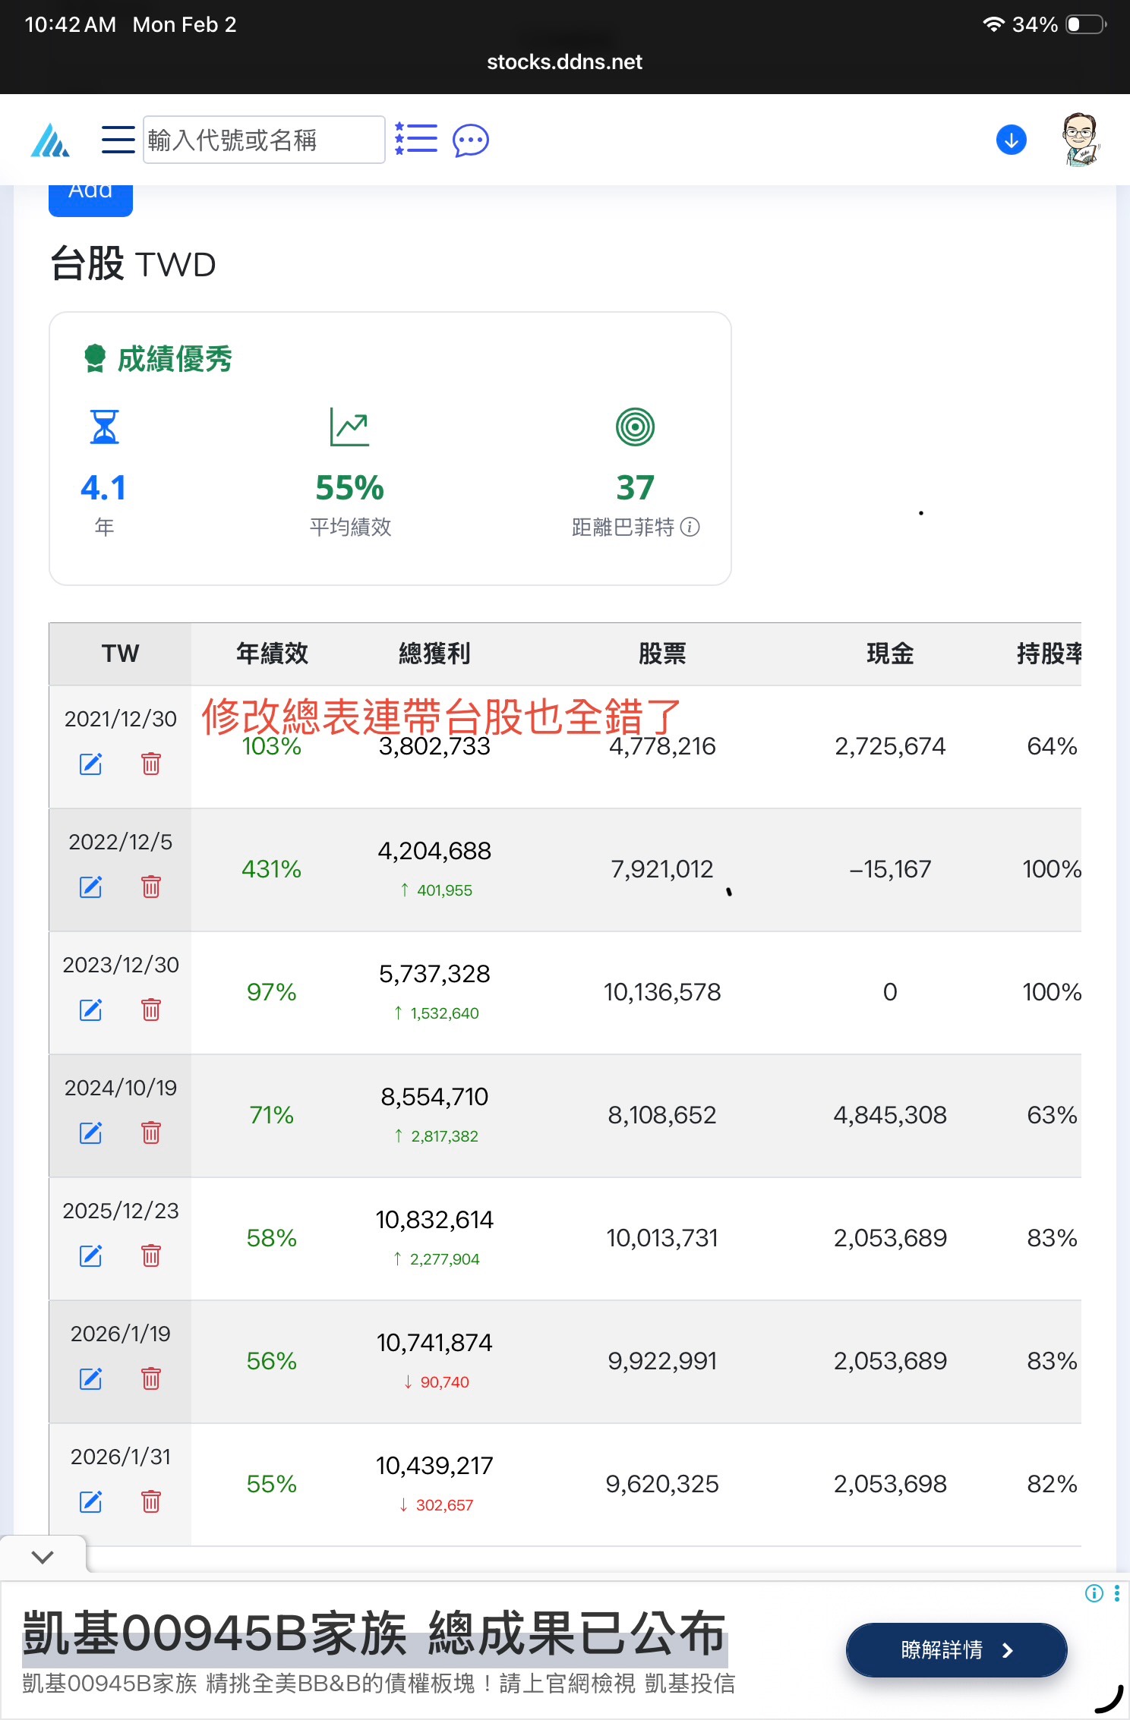Edit the 2025/12/23 record
Screen dimensions: 1130x1720
pyautogui.click(x=91, y=1255)
